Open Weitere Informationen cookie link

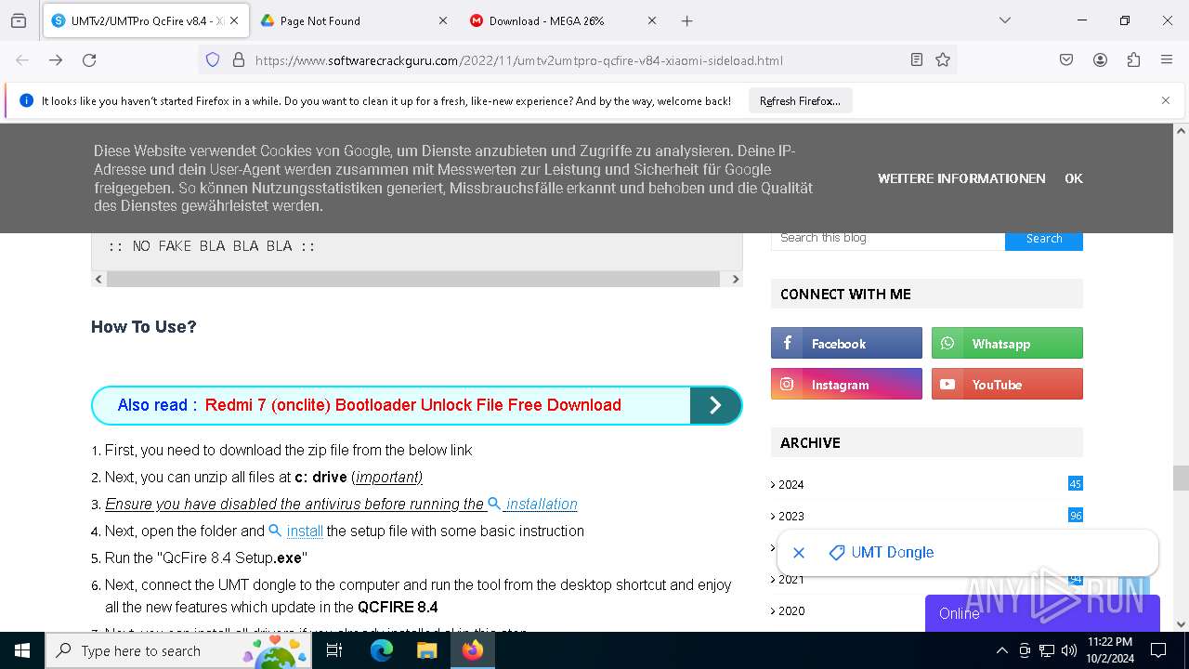click(x=961, y=178)
